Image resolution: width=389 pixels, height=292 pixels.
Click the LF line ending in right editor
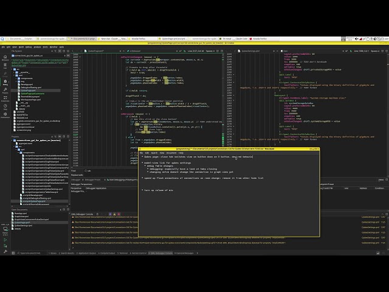click(x=346, y=51)
